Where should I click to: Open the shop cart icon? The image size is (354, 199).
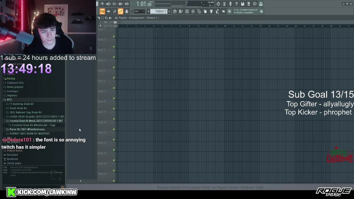point(230,11)
